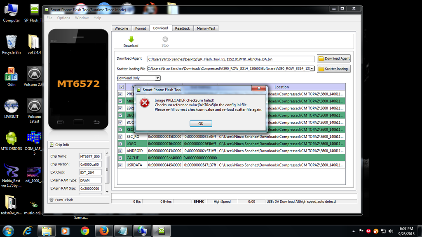Click the green Download arrow icon
Viewport: 422px width, 237px height.
point(131,39)
